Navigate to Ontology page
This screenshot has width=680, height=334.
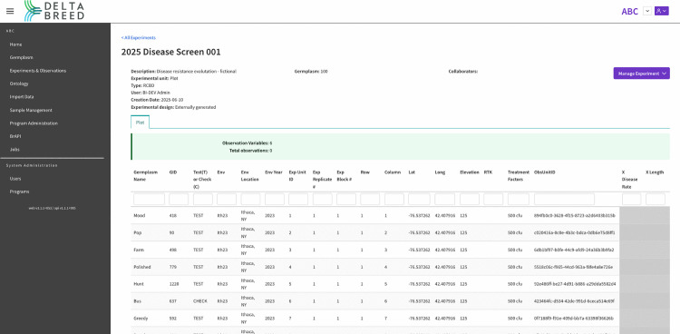[x=19, y=83]
